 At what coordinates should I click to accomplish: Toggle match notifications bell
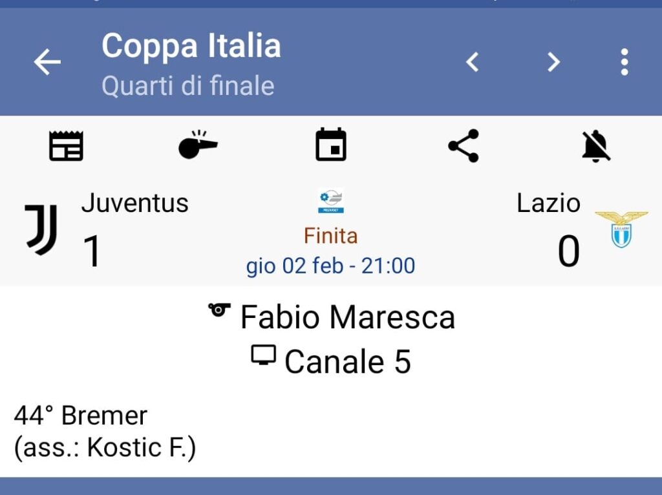click(x=595, y=145)
